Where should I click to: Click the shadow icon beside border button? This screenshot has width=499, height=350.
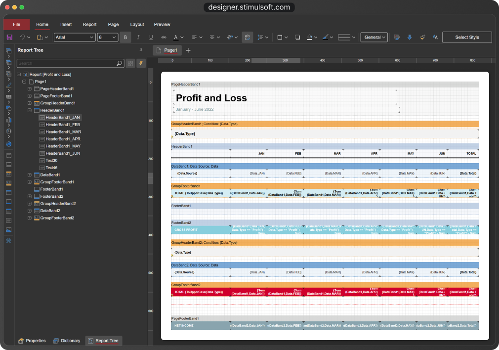[297, 37]
